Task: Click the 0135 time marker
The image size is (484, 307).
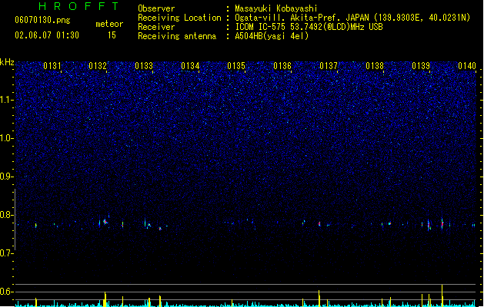Action: click(x=236, y=66)
